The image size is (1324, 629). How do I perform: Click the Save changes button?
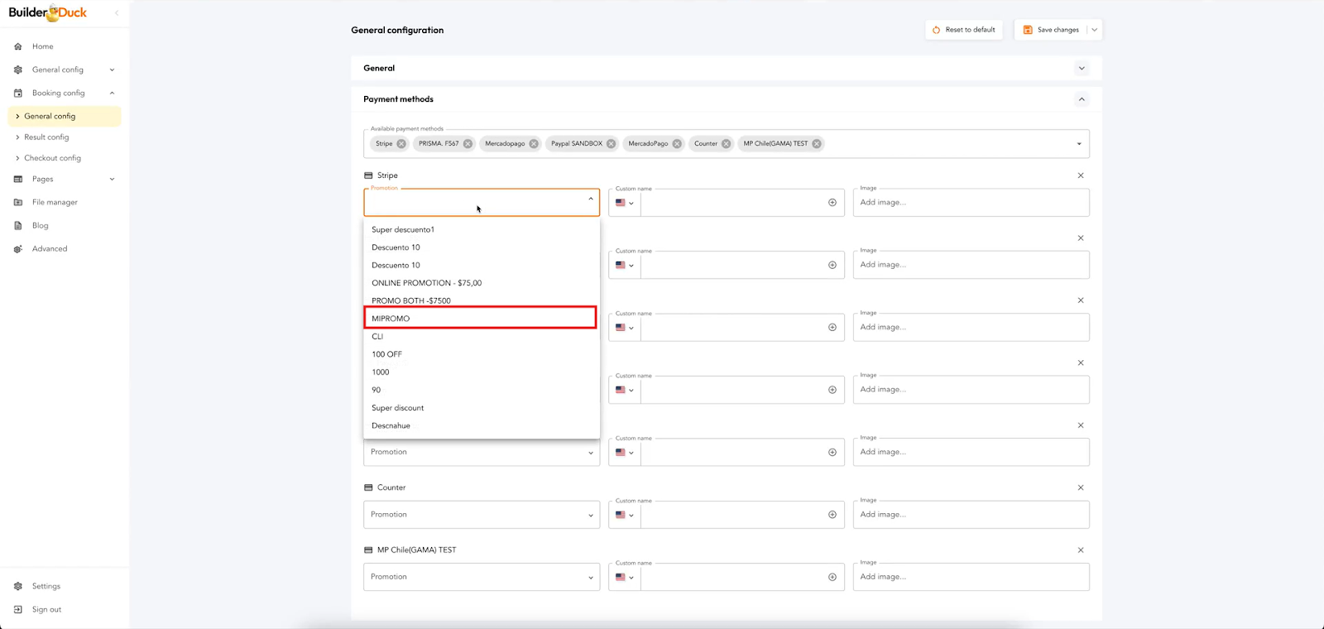click(x=1051, y=30)
